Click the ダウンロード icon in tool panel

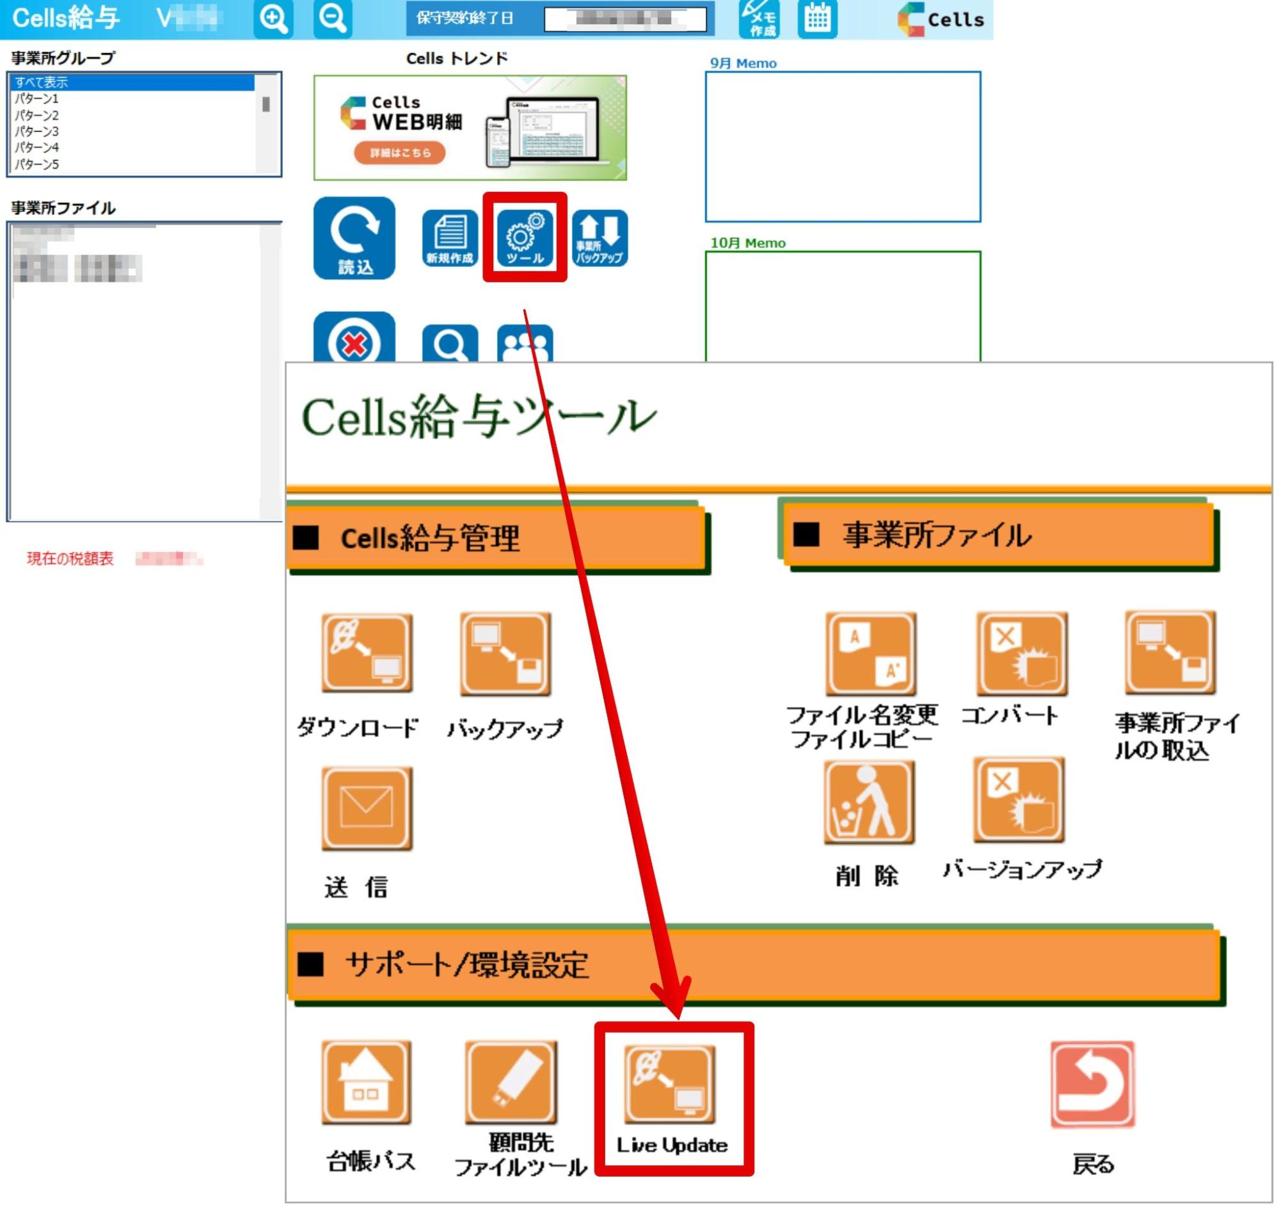pos(367,653)
